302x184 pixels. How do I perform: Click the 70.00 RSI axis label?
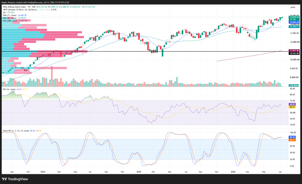(x=292, y=101)
